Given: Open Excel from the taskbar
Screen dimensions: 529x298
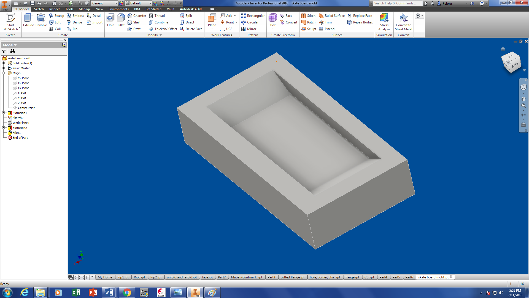Looking at the screenshot, I should click(x=76, y=292).
